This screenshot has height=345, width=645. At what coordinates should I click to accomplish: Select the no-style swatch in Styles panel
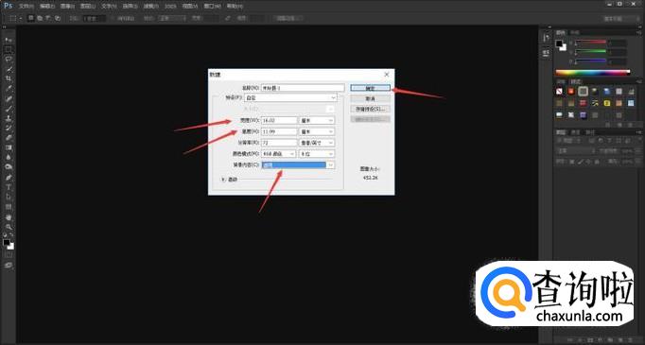560,92
